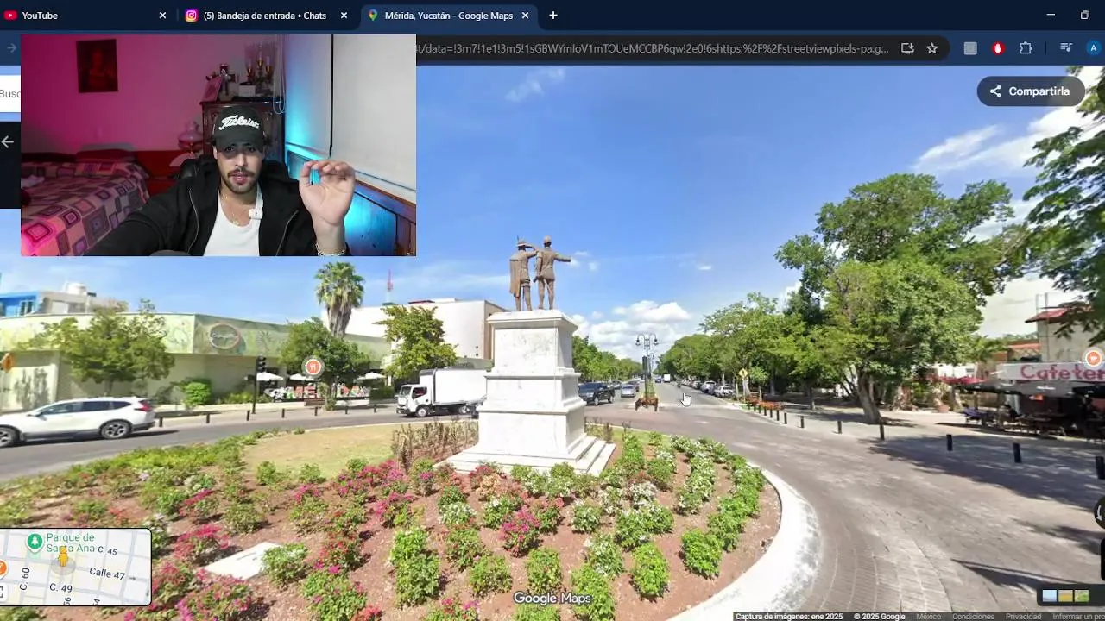
Task: Click the Street View URL in the address bar
Action: click(x=653, y=48)
